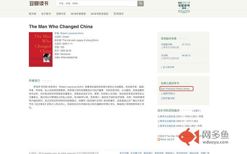Open the 2018 annual reading list badge
247x154 pixels.
(184, 7)
